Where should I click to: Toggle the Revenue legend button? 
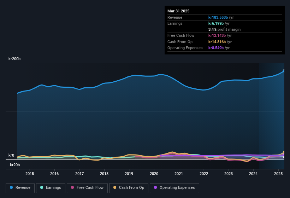point(20,188)
